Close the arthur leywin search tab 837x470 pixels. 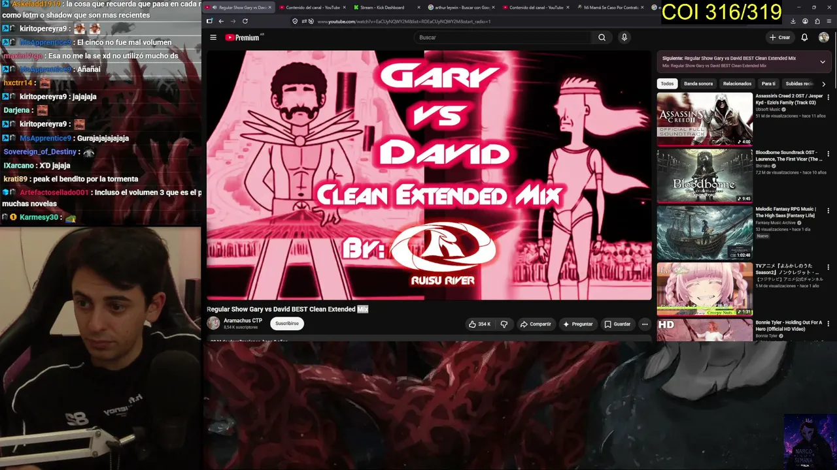494,7
